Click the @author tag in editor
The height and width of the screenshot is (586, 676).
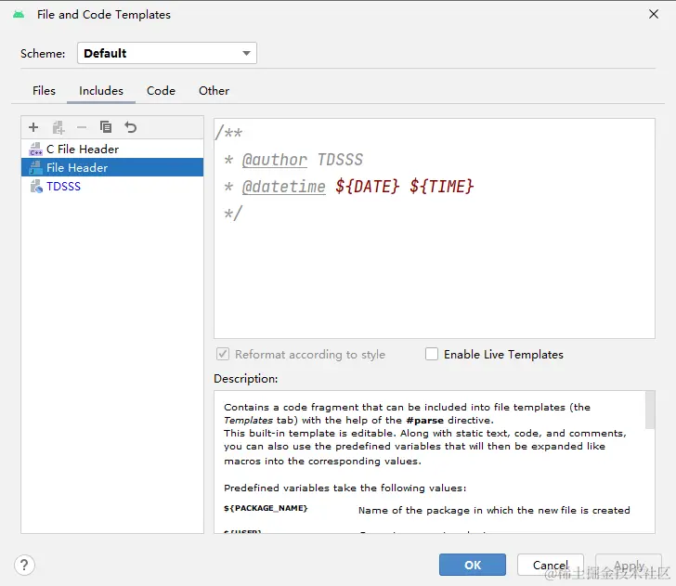[275, 160]
